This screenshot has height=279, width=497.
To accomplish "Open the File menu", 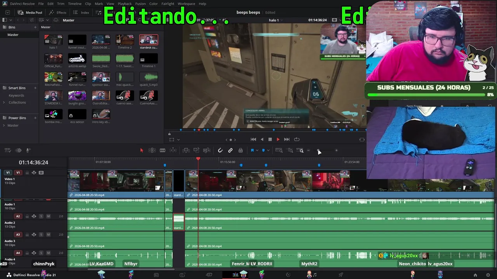I will (41, 4).
